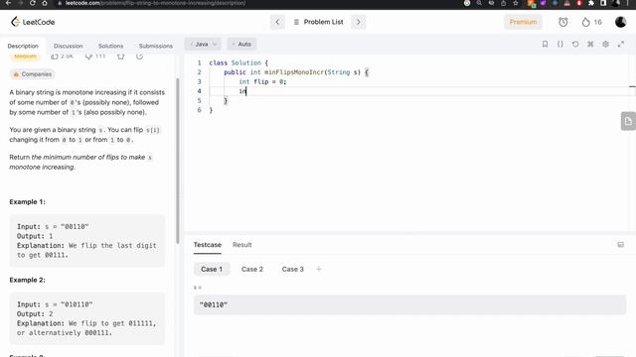This screenshot has height=357, width=636.
Task: Open the Java language dropdown
Action: [203, 44]
